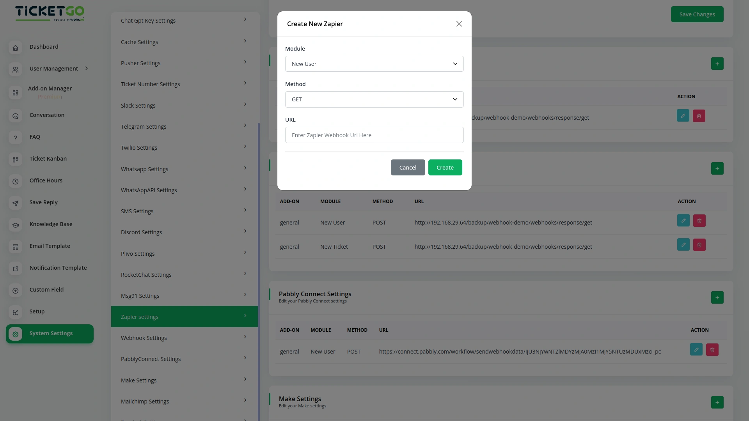The width and height of the screenshot is (749, 421).
Task: Click the Office Hours clock icon
Action: pyautogui.click(x=15, y=181)
